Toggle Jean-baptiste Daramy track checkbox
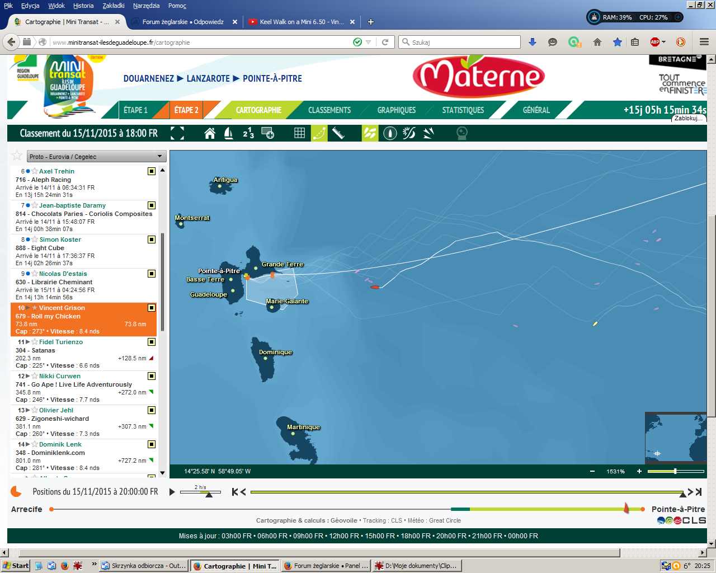The height and width of the screenshot is (573, 716). 152,205
